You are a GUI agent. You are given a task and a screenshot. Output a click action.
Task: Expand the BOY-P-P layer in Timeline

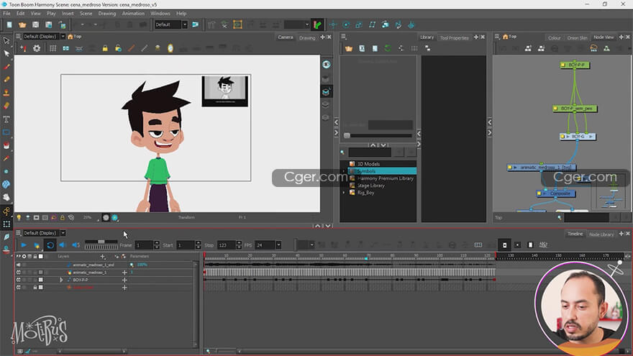[61, 280]
